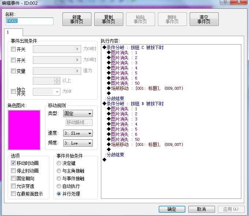Select 图片消失 : 50 under 按钮 B branch
This screenshot has height=216, width=249.
tap(123, 139)
